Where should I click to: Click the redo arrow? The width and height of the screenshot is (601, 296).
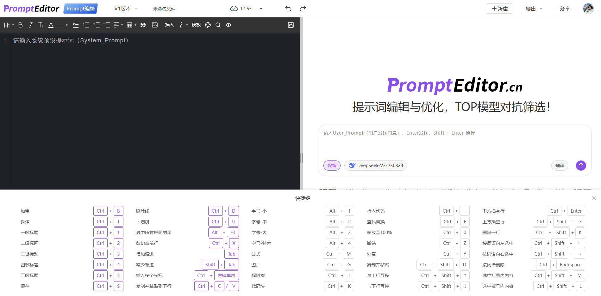tap(303, 9)
